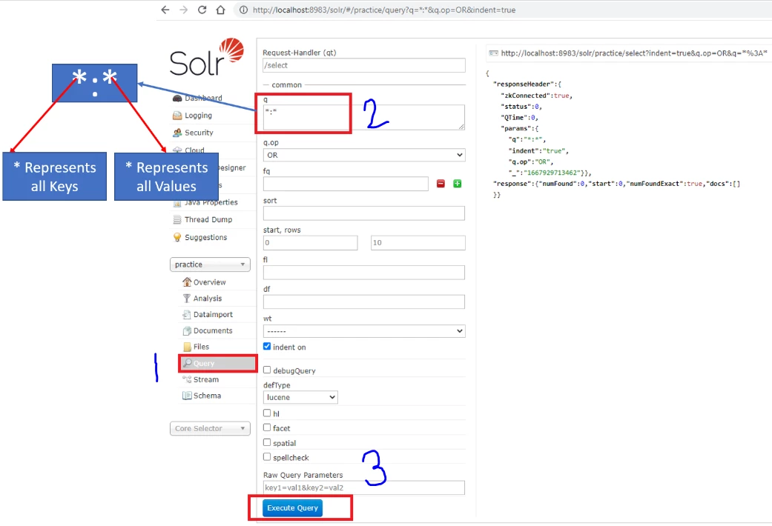Open the Analysis page for practice
Viewport: 772px width, 526px height.
point(208,299)
